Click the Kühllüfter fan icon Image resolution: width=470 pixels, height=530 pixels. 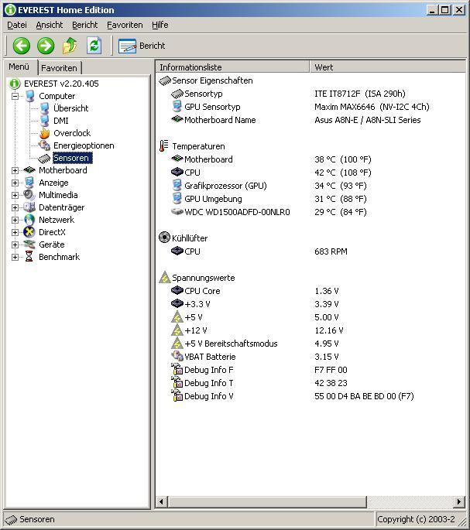(164, 238)
